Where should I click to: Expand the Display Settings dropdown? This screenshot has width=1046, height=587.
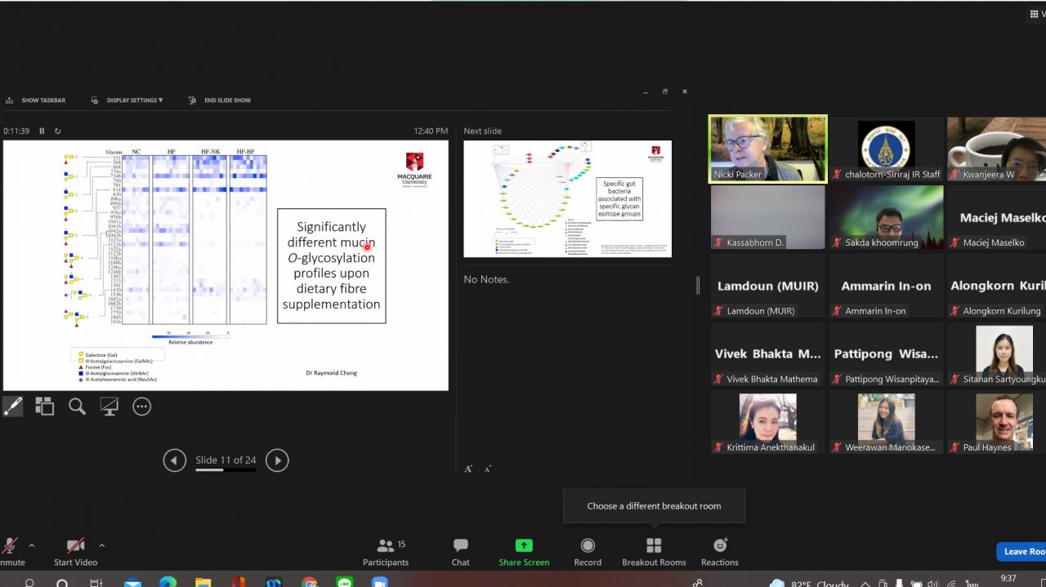134,100
